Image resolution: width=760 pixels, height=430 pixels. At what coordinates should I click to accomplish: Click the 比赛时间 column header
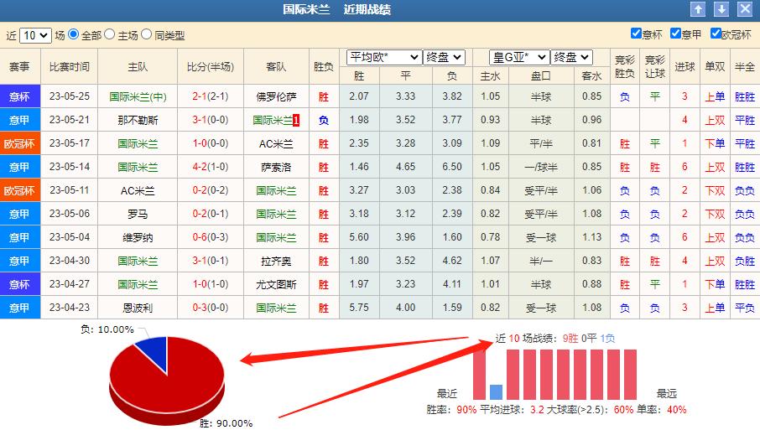70,67
